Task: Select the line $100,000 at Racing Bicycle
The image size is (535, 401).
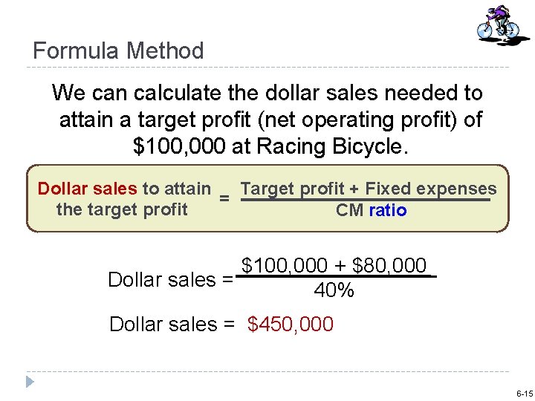Action: coord(270,146)
